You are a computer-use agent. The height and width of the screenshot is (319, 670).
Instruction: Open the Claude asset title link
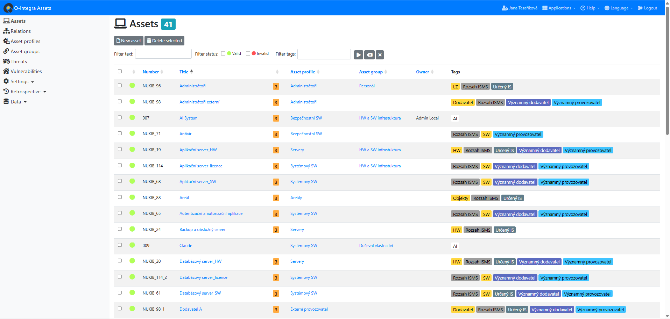point(186,246)
